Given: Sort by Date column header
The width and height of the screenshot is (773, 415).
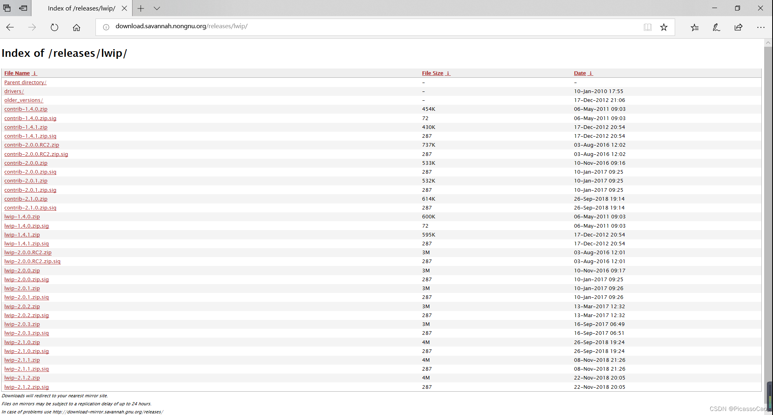Looking at the screenshot, I should click(580, 73).
